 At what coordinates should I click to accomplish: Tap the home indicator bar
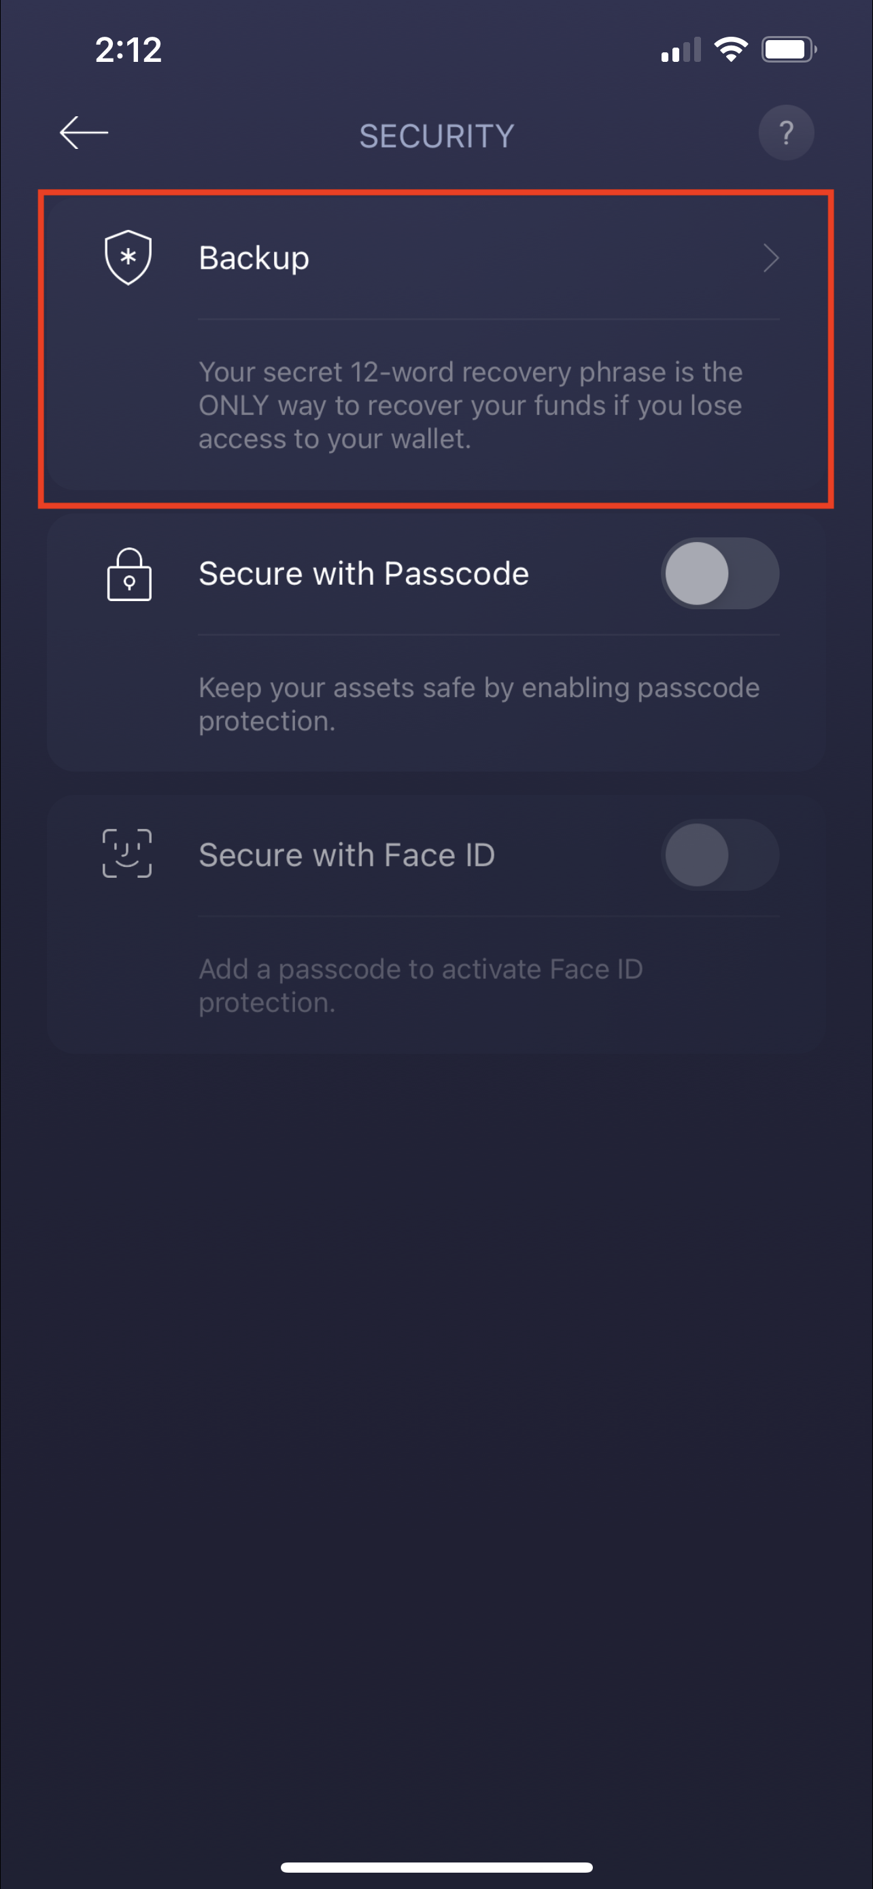pyautogui.click(x=436, y=1867)
